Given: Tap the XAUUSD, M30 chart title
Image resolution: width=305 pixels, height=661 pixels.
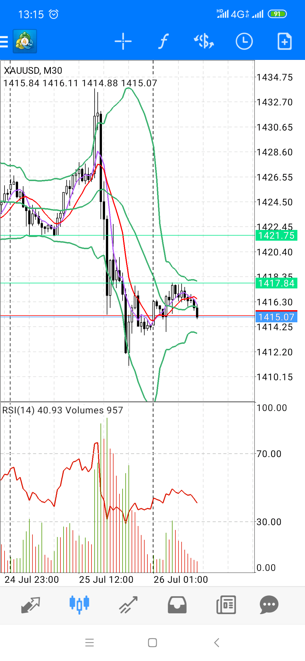Looking at the screenshot, I should point(33,71).
